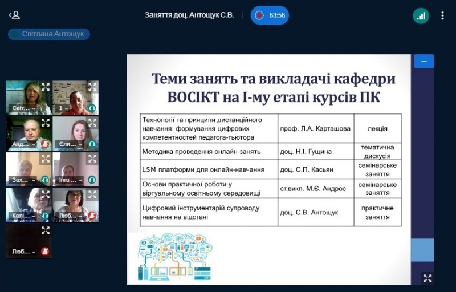Viewport: 456px width, 292px height.
Task: Click the Світлана Антощук talking indicator
Action: point(49,34)
